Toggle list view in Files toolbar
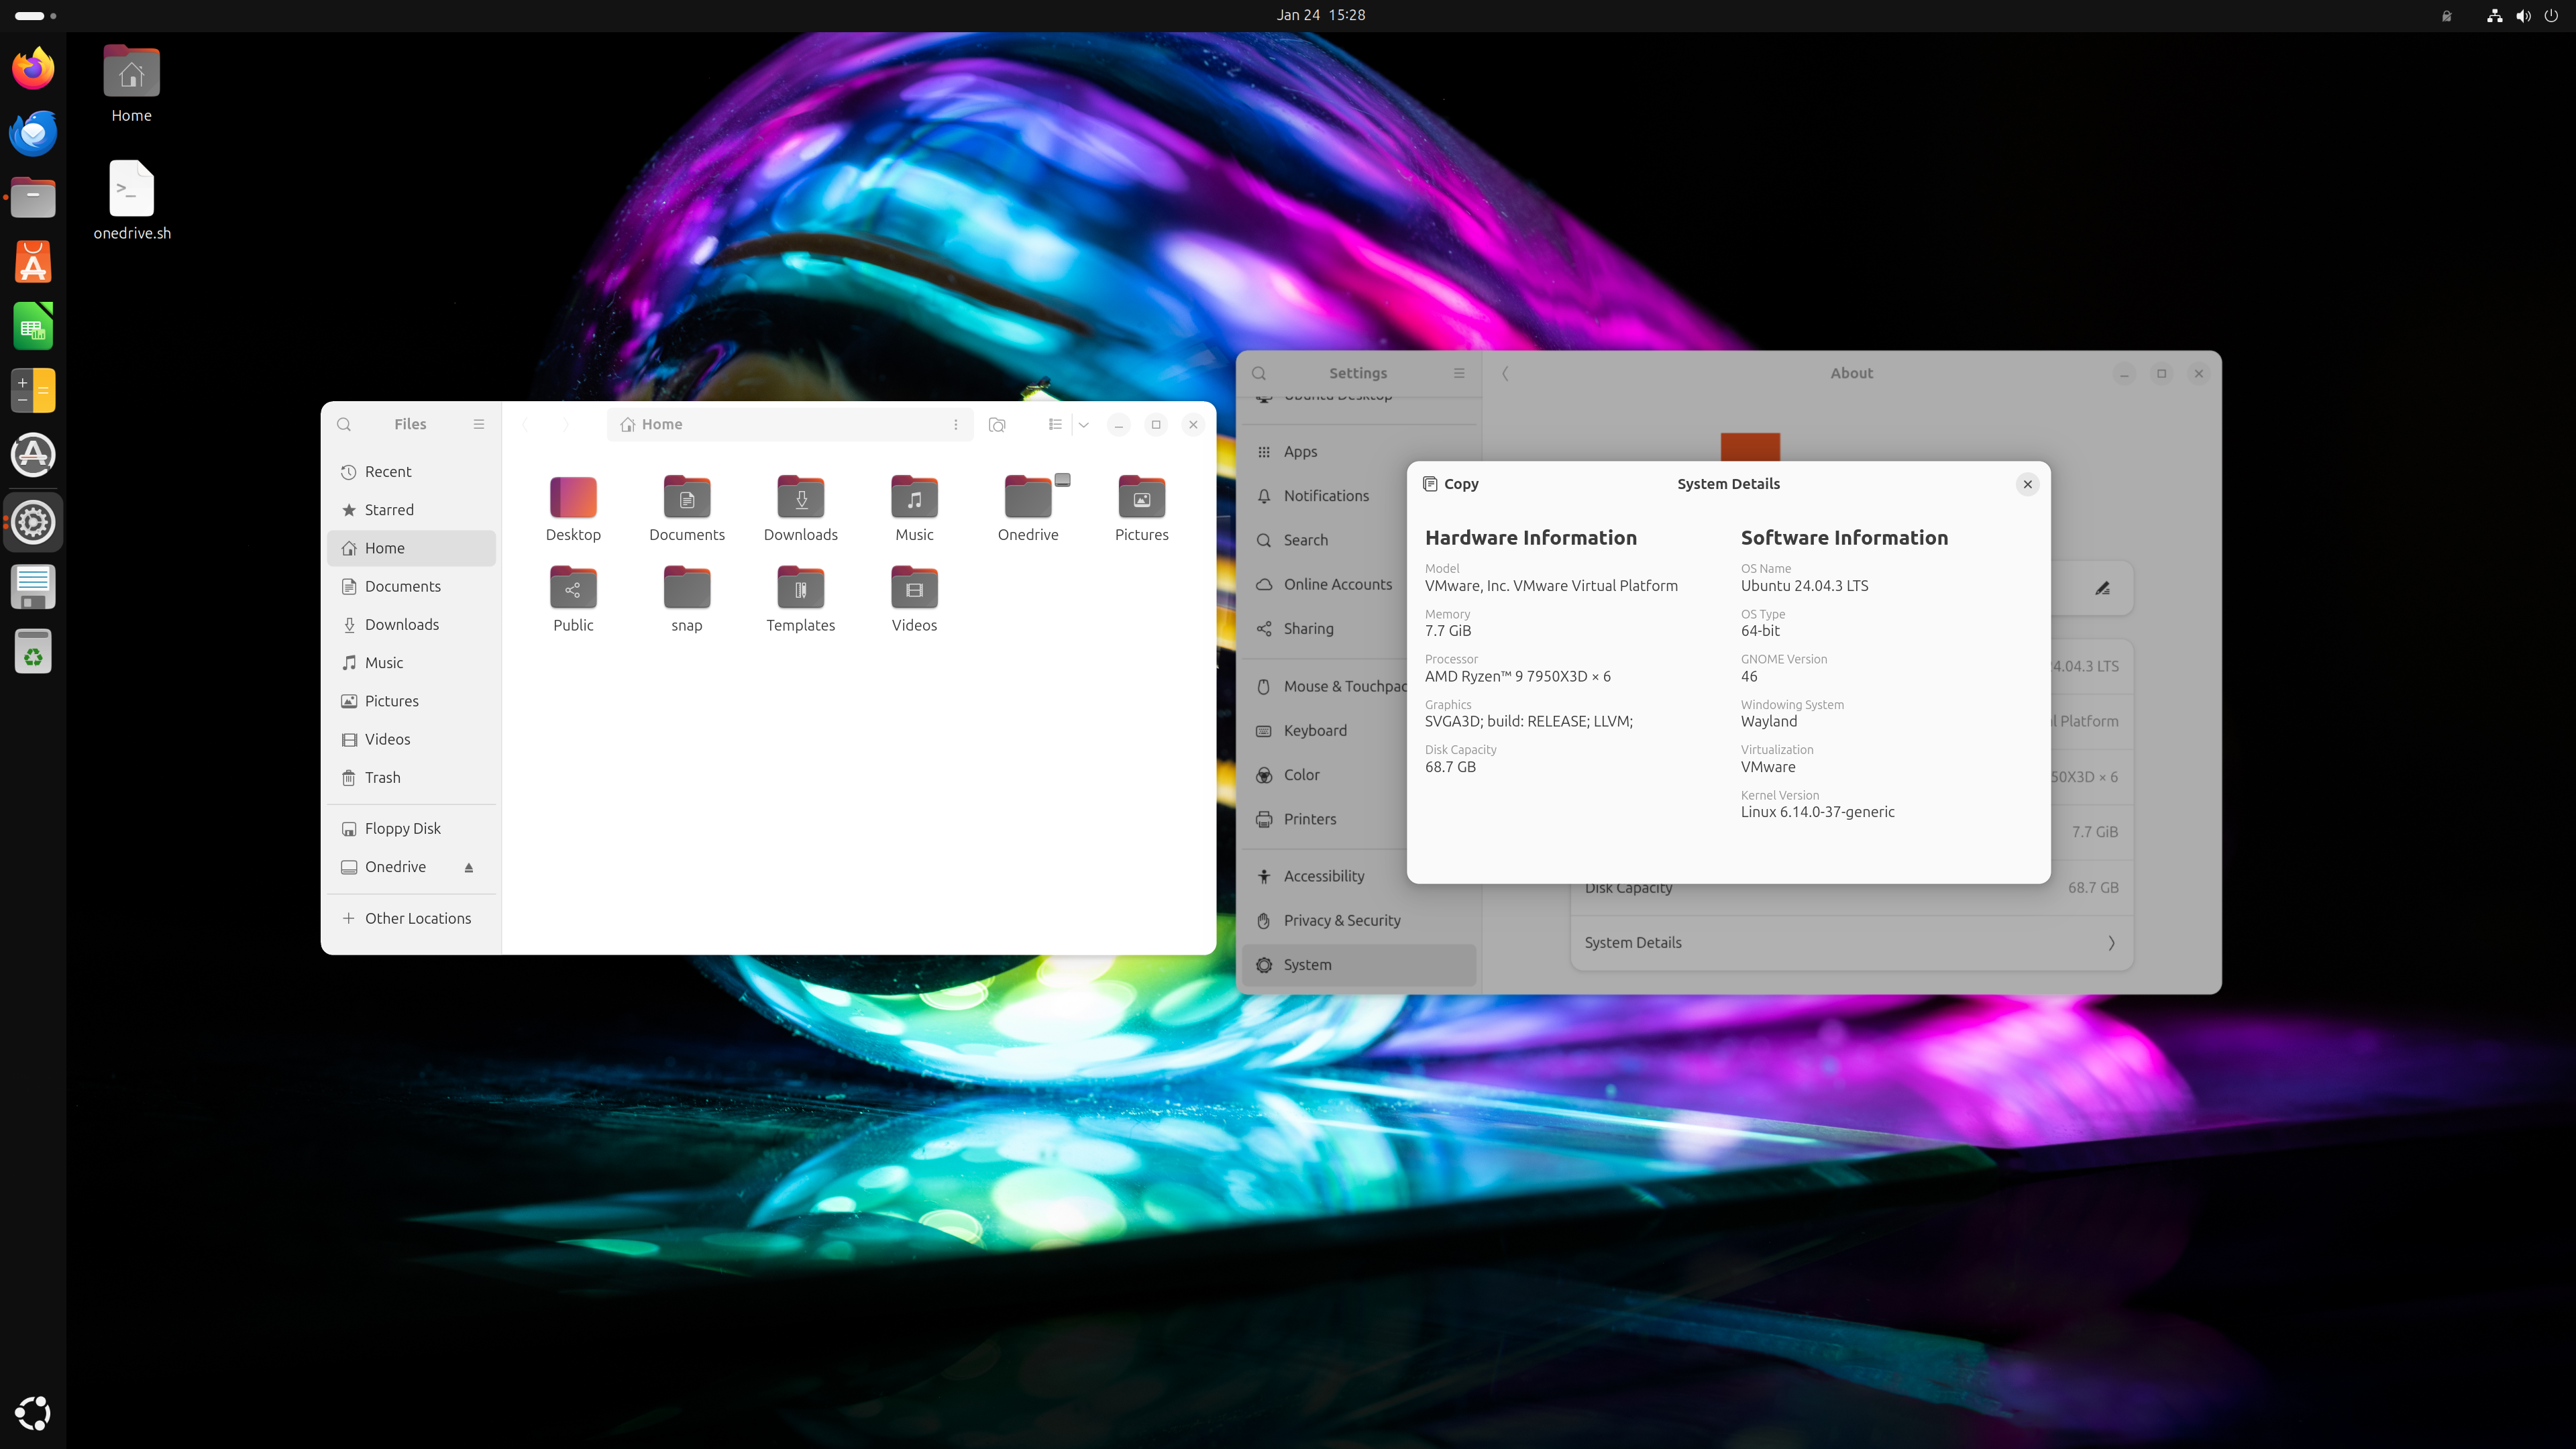Screen dimensions: 2576x1449 click(x=1055, y=424)
